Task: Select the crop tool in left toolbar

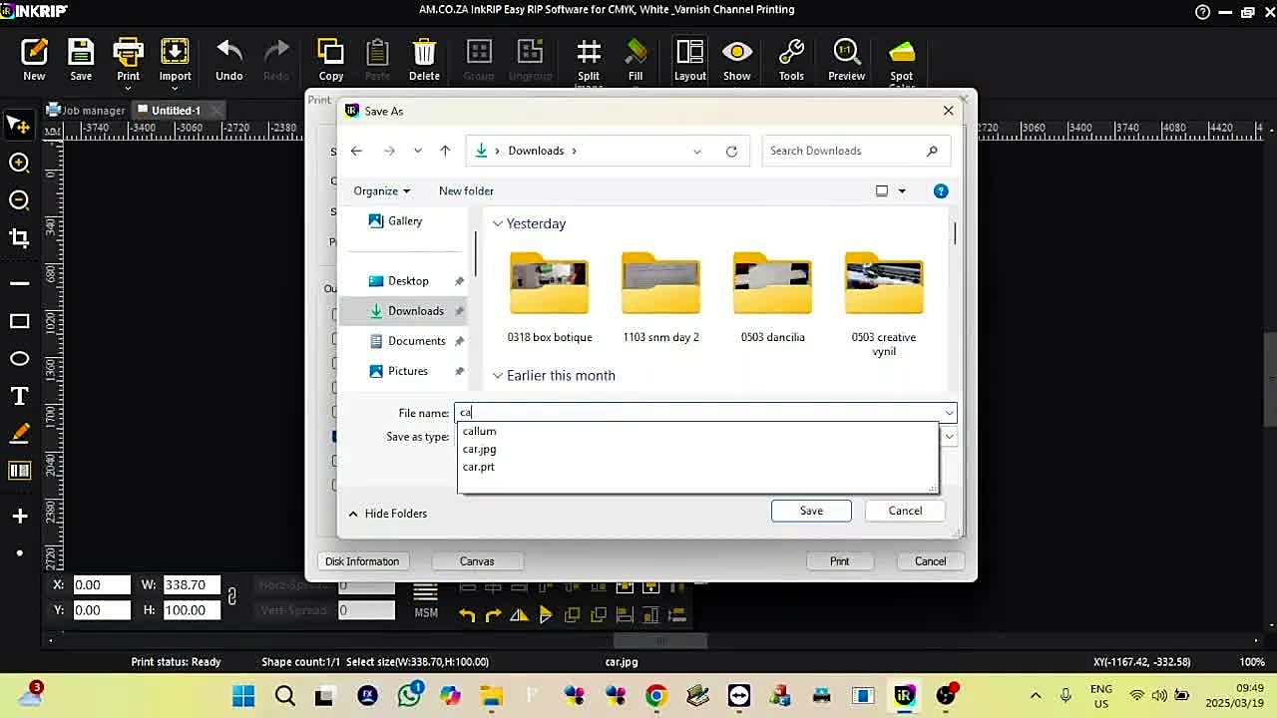Action: coord(19,237)
